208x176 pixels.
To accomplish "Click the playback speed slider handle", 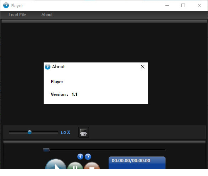I will pos(29,132).
